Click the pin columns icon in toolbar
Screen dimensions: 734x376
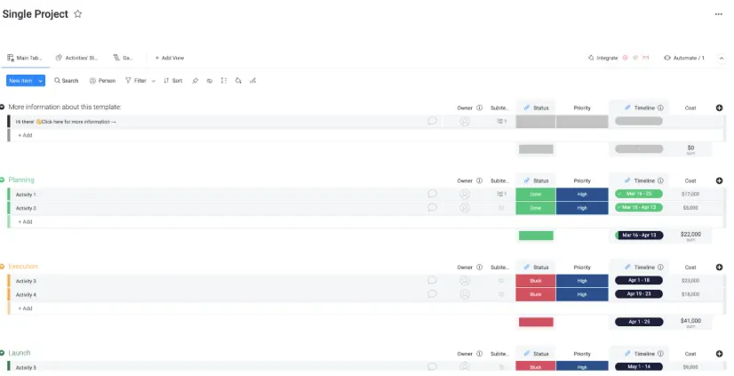pyautogui.click(x=195, y=81)
